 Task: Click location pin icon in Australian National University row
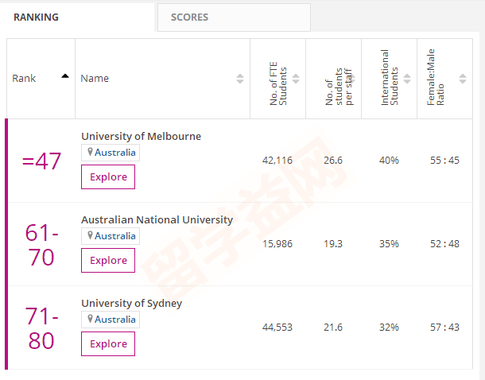tap(90, 235)
